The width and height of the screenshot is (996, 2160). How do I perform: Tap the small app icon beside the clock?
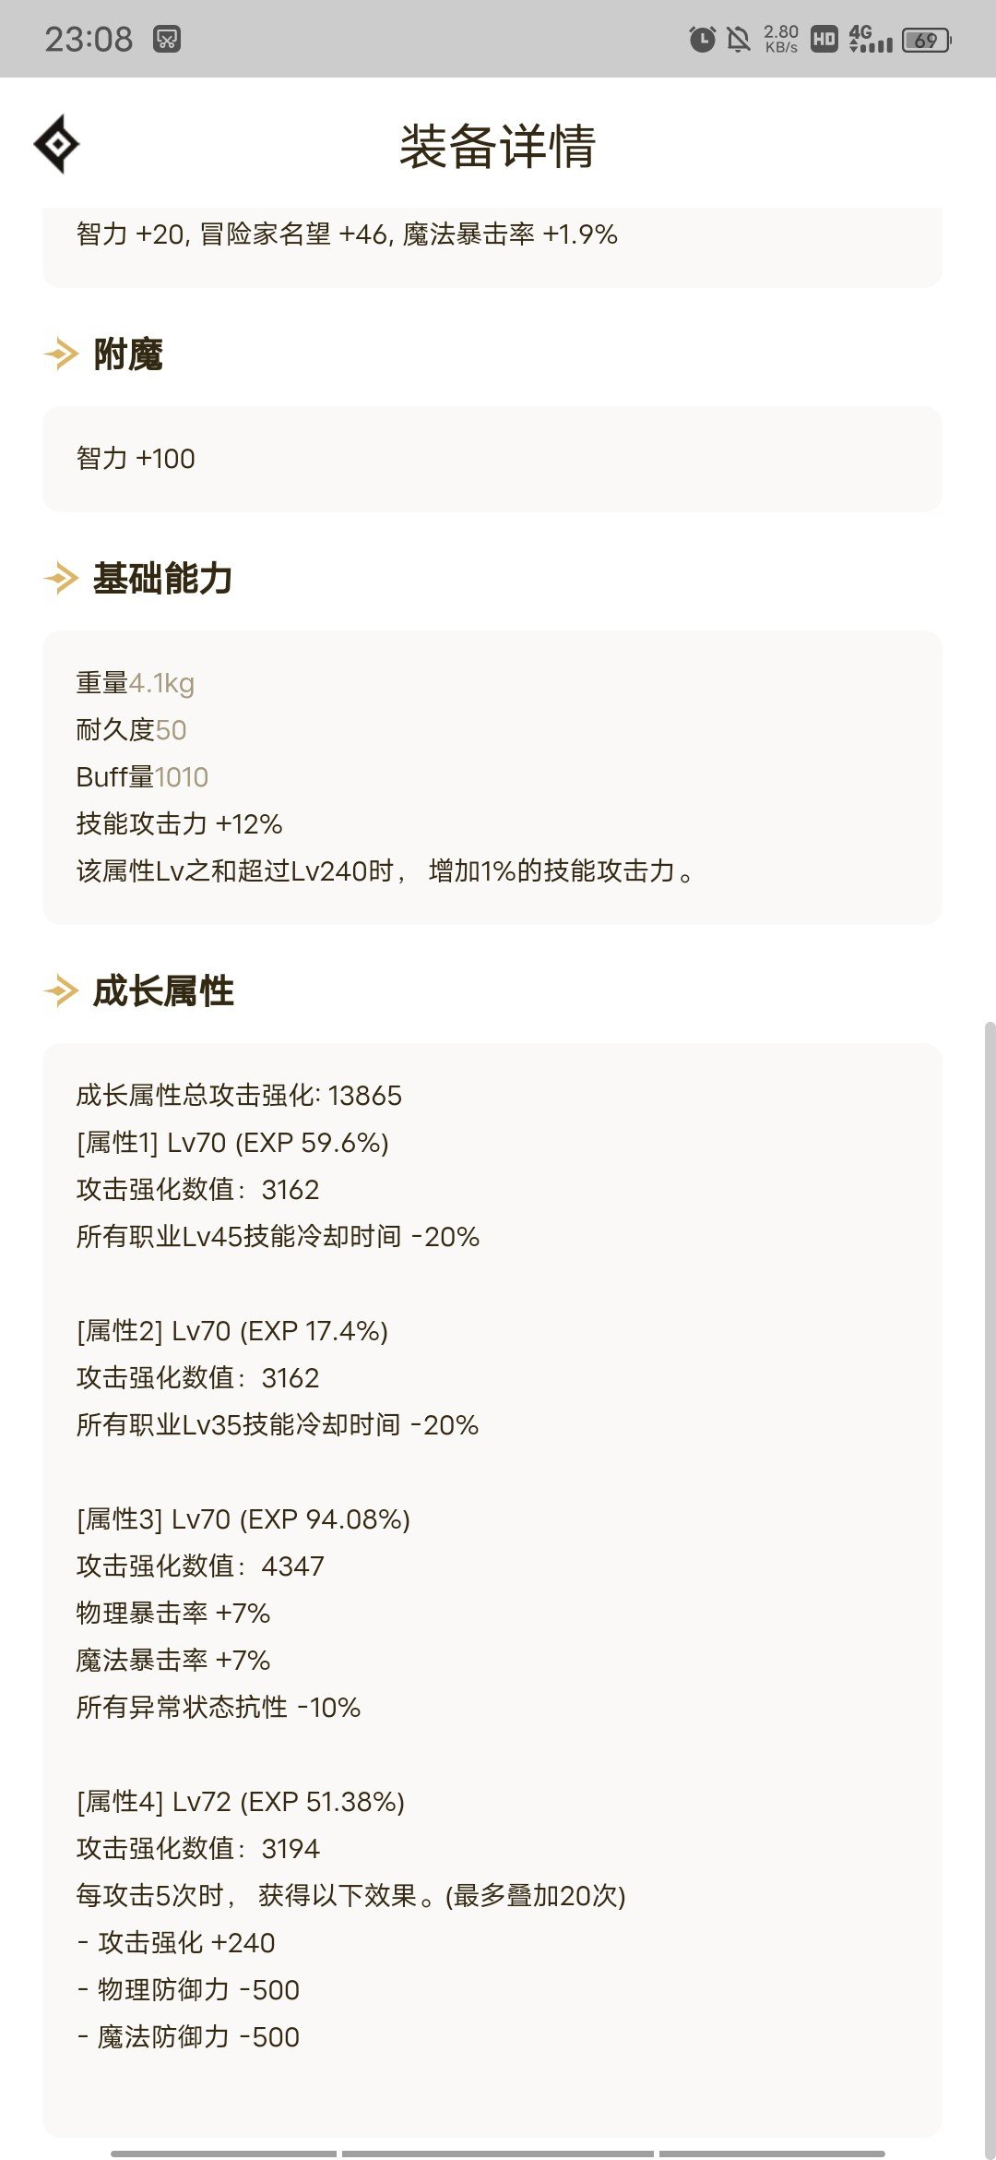click(167, 39)
